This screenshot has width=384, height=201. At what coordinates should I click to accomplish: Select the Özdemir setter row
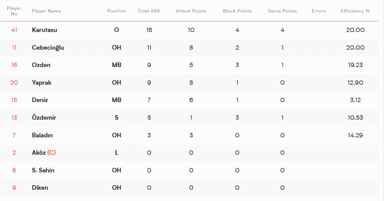point(190,118)
